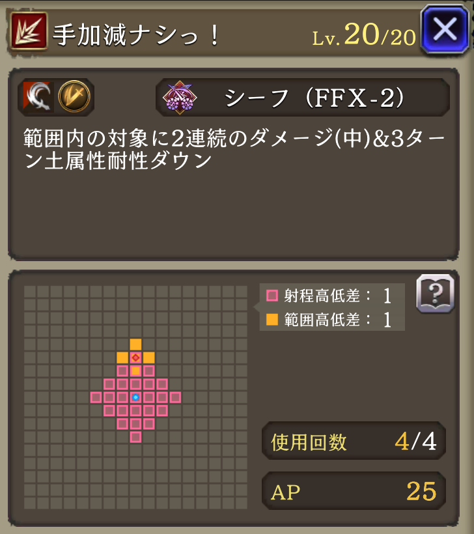This screenshot has height=534, width=474.
Task: Tap the orange 範囲高低差 legend swatch
Action: [x=272, y=320]
